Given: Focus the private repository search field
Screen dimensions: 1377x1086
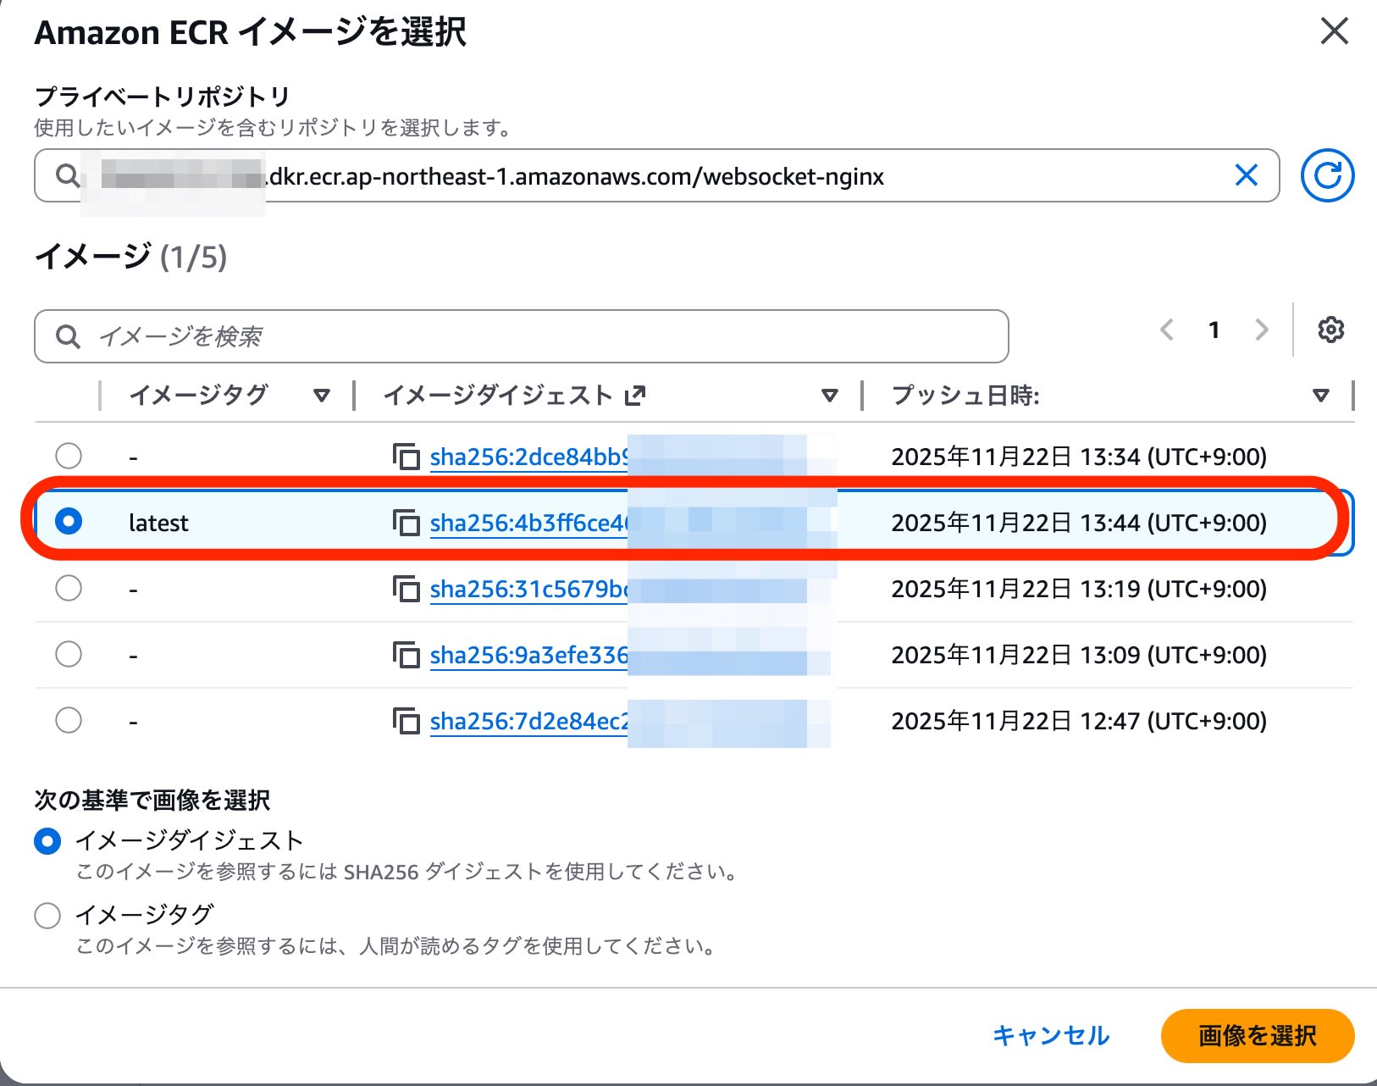Looking at the screenshot, I should point(656,176).
